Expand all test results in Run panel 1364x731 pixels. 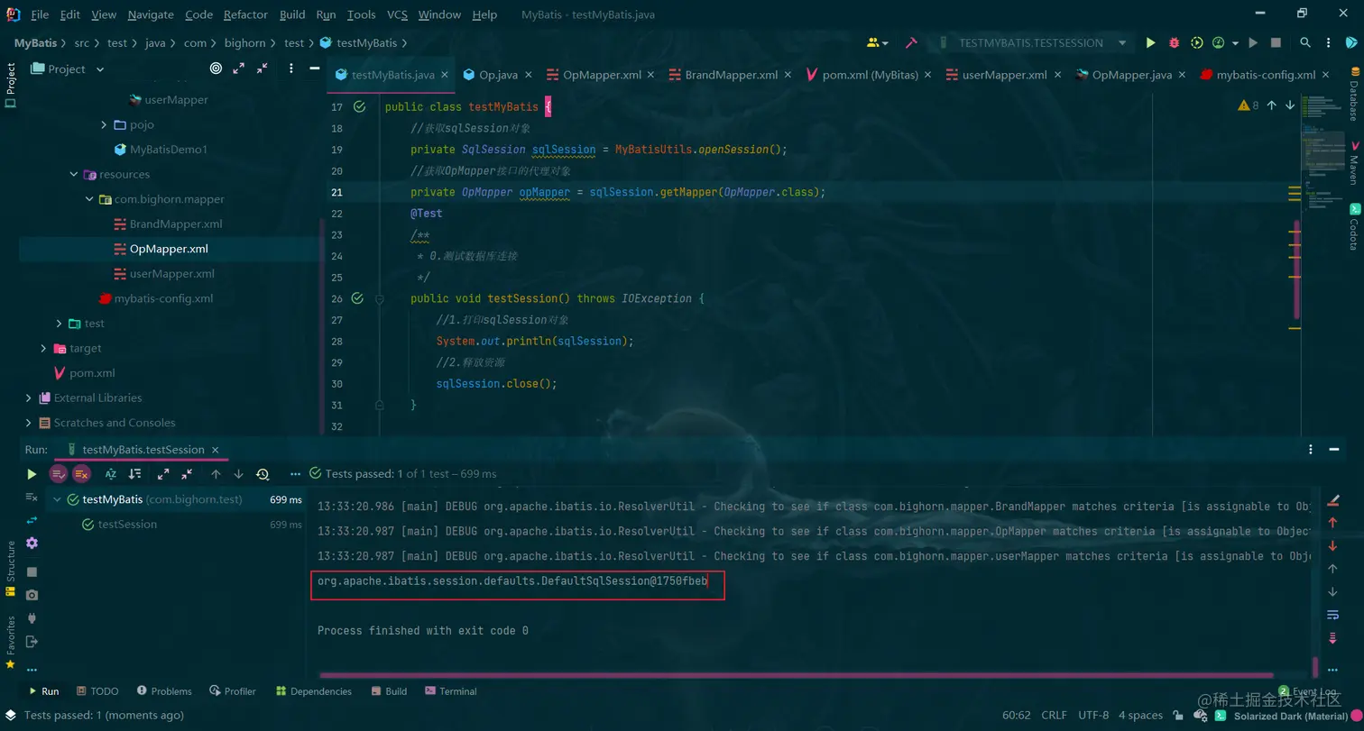point(163,474)
